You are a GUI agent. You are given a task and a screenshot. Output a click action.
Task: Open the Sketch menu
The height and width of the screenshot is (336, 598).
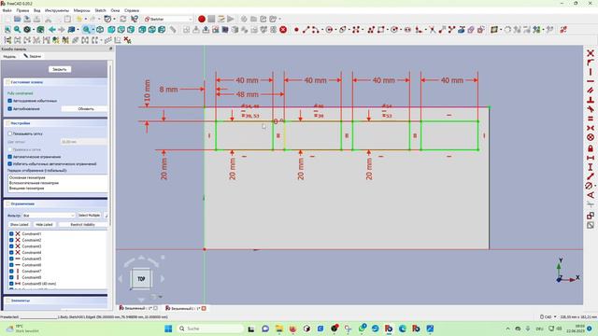click(x=100, y=10)
